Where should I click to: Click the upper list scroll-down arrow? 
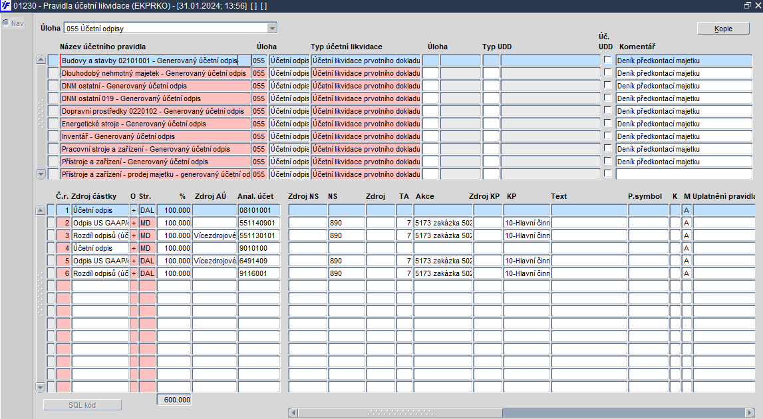[41, 174]
